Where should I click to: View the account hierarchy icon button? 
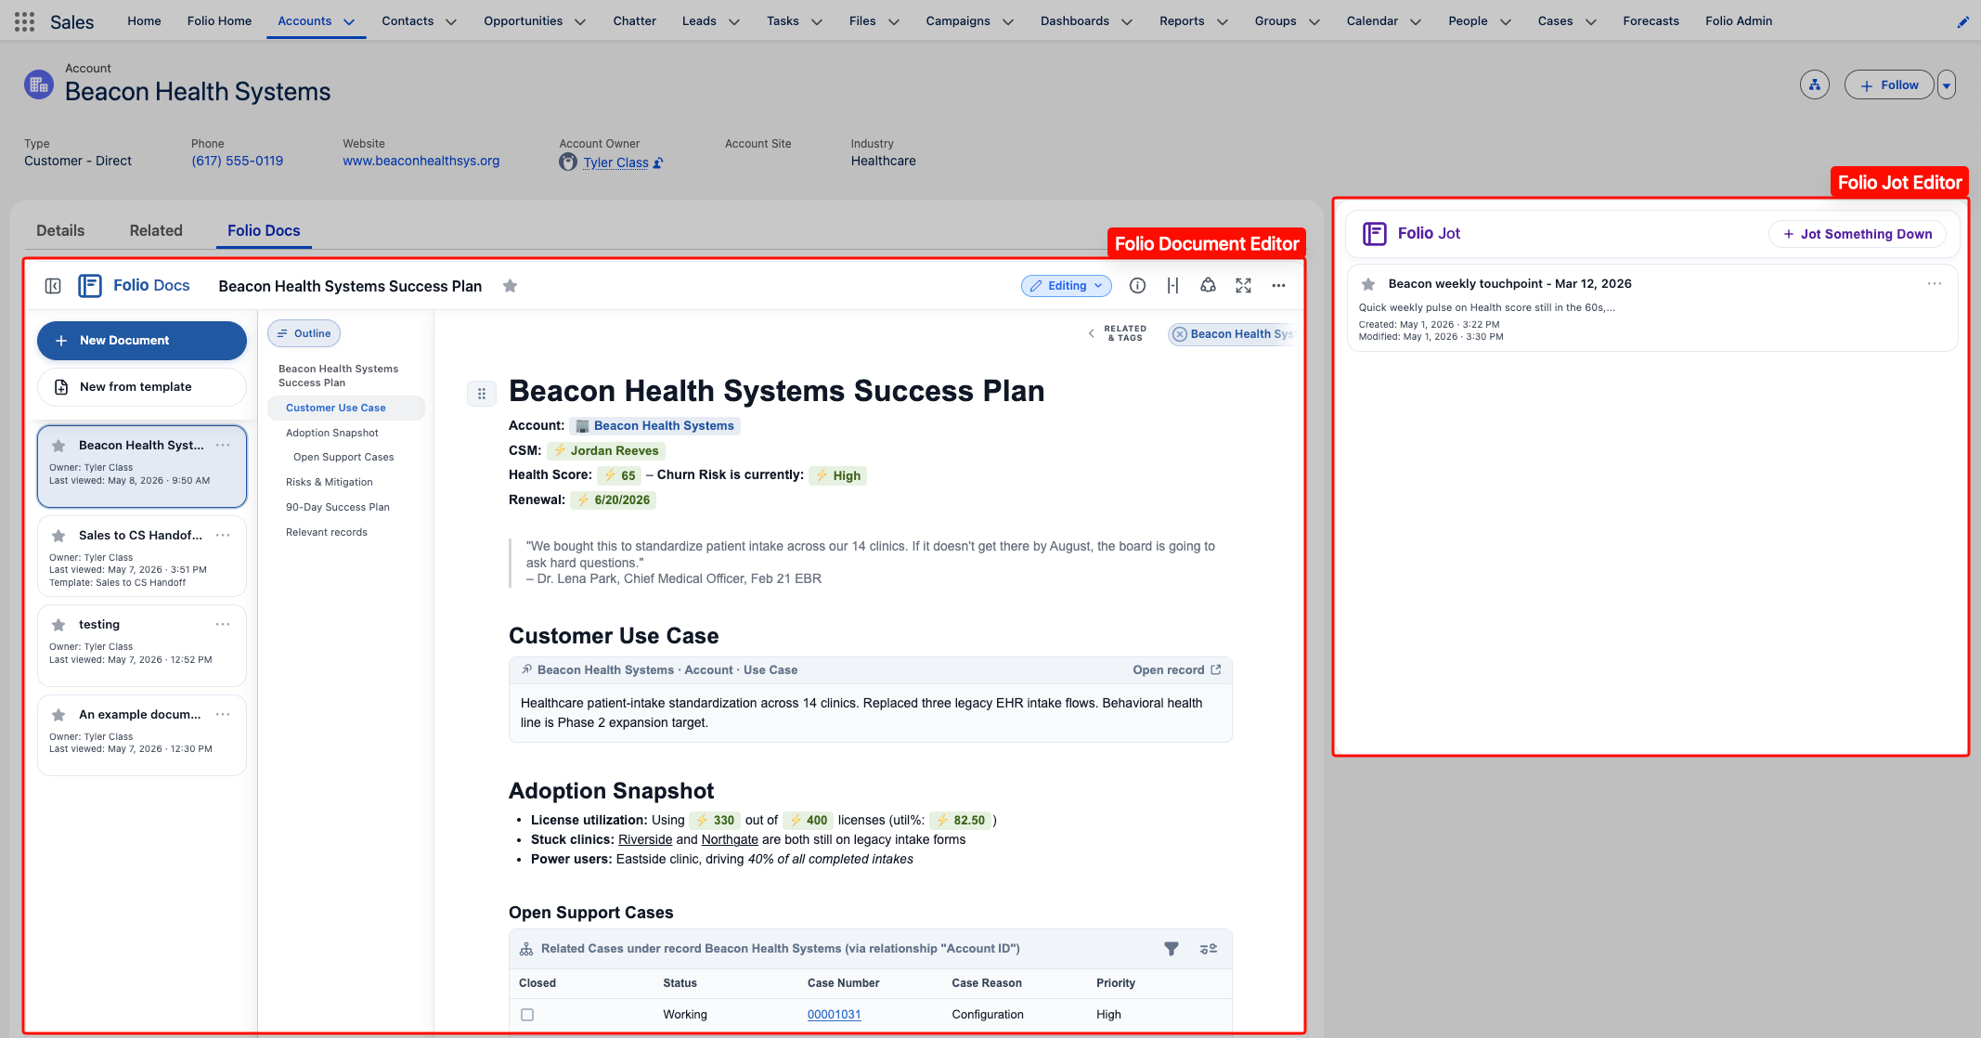click(x=1814, y=84)
